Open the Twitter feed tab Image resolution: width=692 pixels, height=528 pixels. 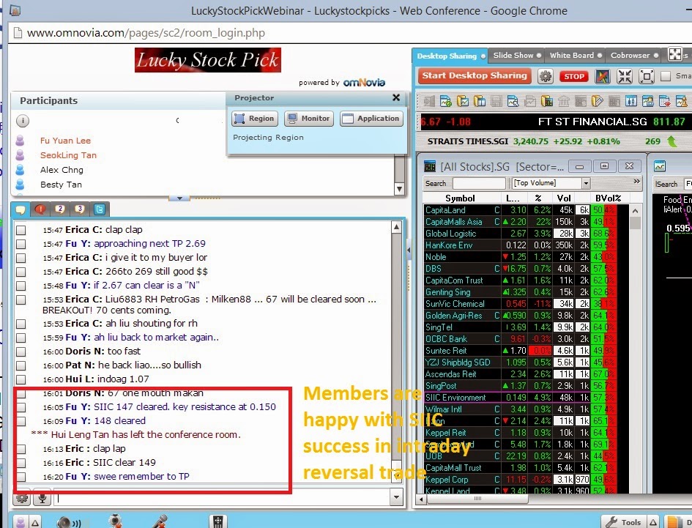(x=100, y=209)
